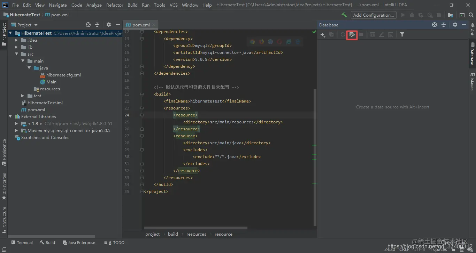
Task: Close the pom.xml editor tab
Action: tap(154, 25)
